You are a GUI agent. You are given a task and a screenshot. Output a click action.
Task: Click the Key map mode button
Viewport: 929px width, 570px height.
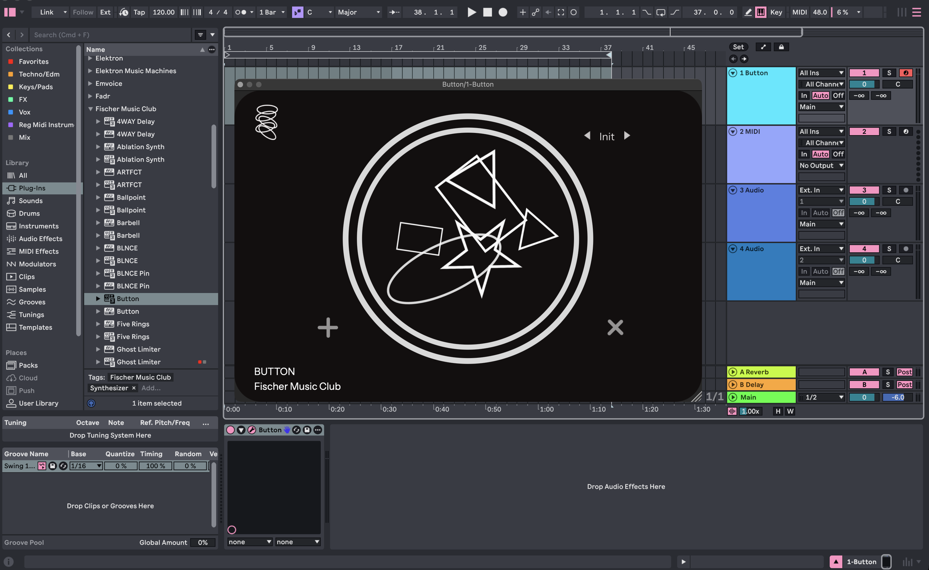[x=776, y=12]
